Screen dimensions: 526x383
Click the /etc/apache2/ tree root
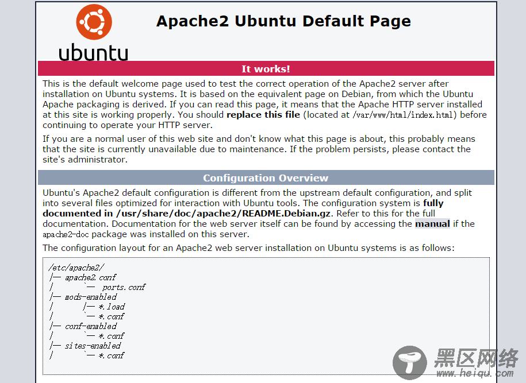click(76, 268)
